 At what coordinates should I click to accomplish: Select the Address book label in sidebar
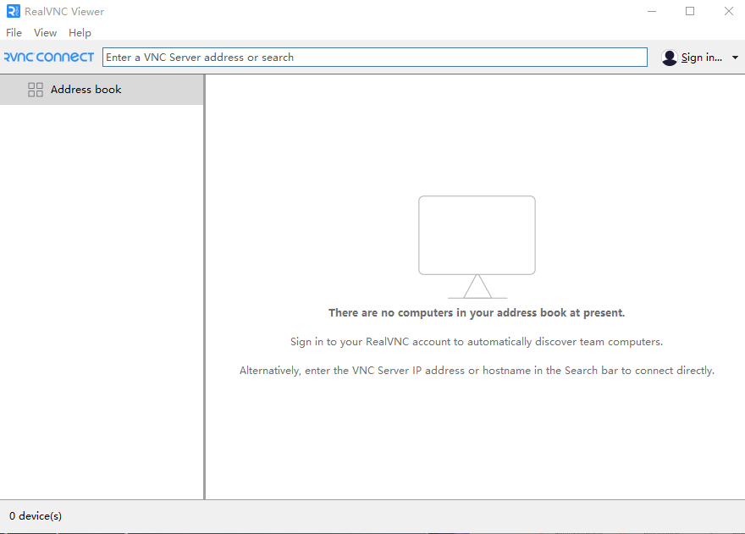pyautogui.click(x=86, y=90)
